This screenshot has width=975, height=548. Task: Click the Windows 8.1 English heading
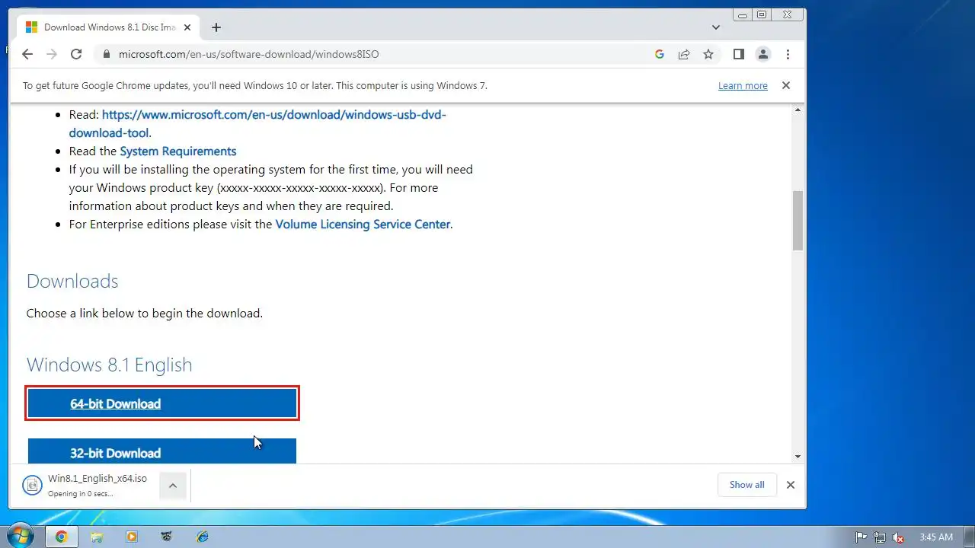(109, 365)
